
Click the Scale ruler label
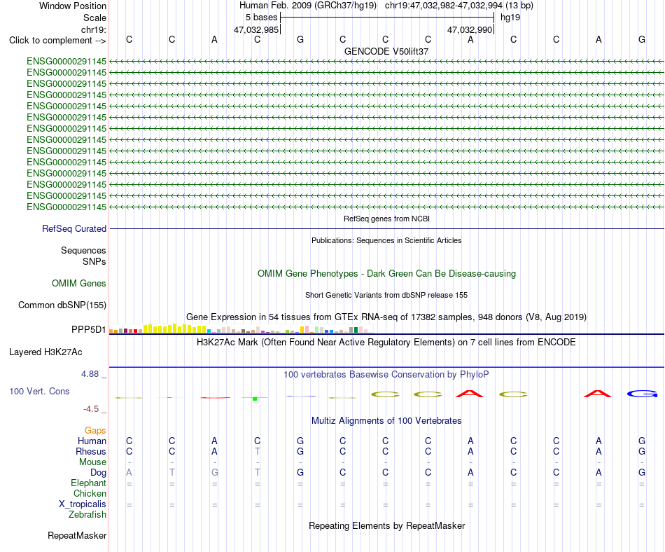[x=94, y=18]
